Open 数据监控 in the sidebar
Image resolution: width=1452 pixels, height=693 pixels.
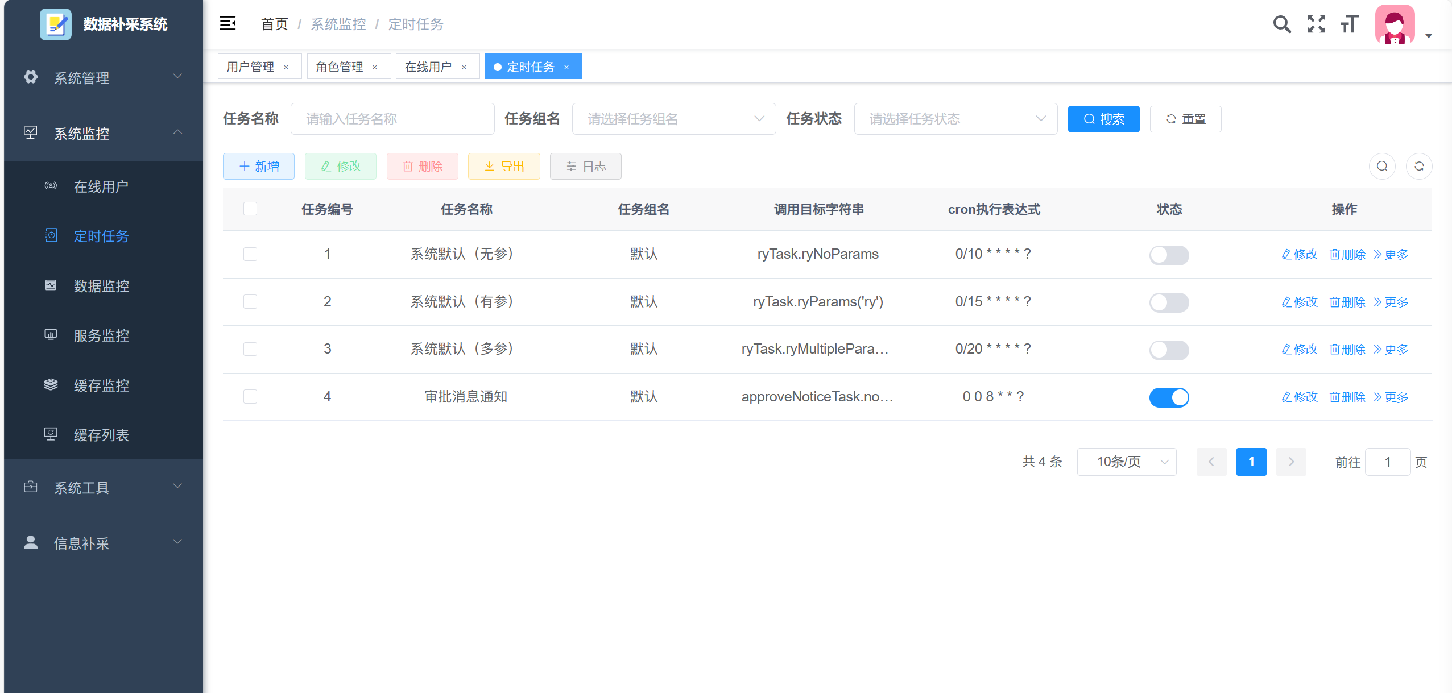click(104, 285)
